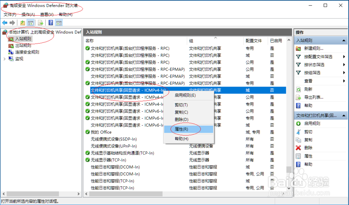Collapse the 入站规则 section in Actions pane

[x=344, y=41]
